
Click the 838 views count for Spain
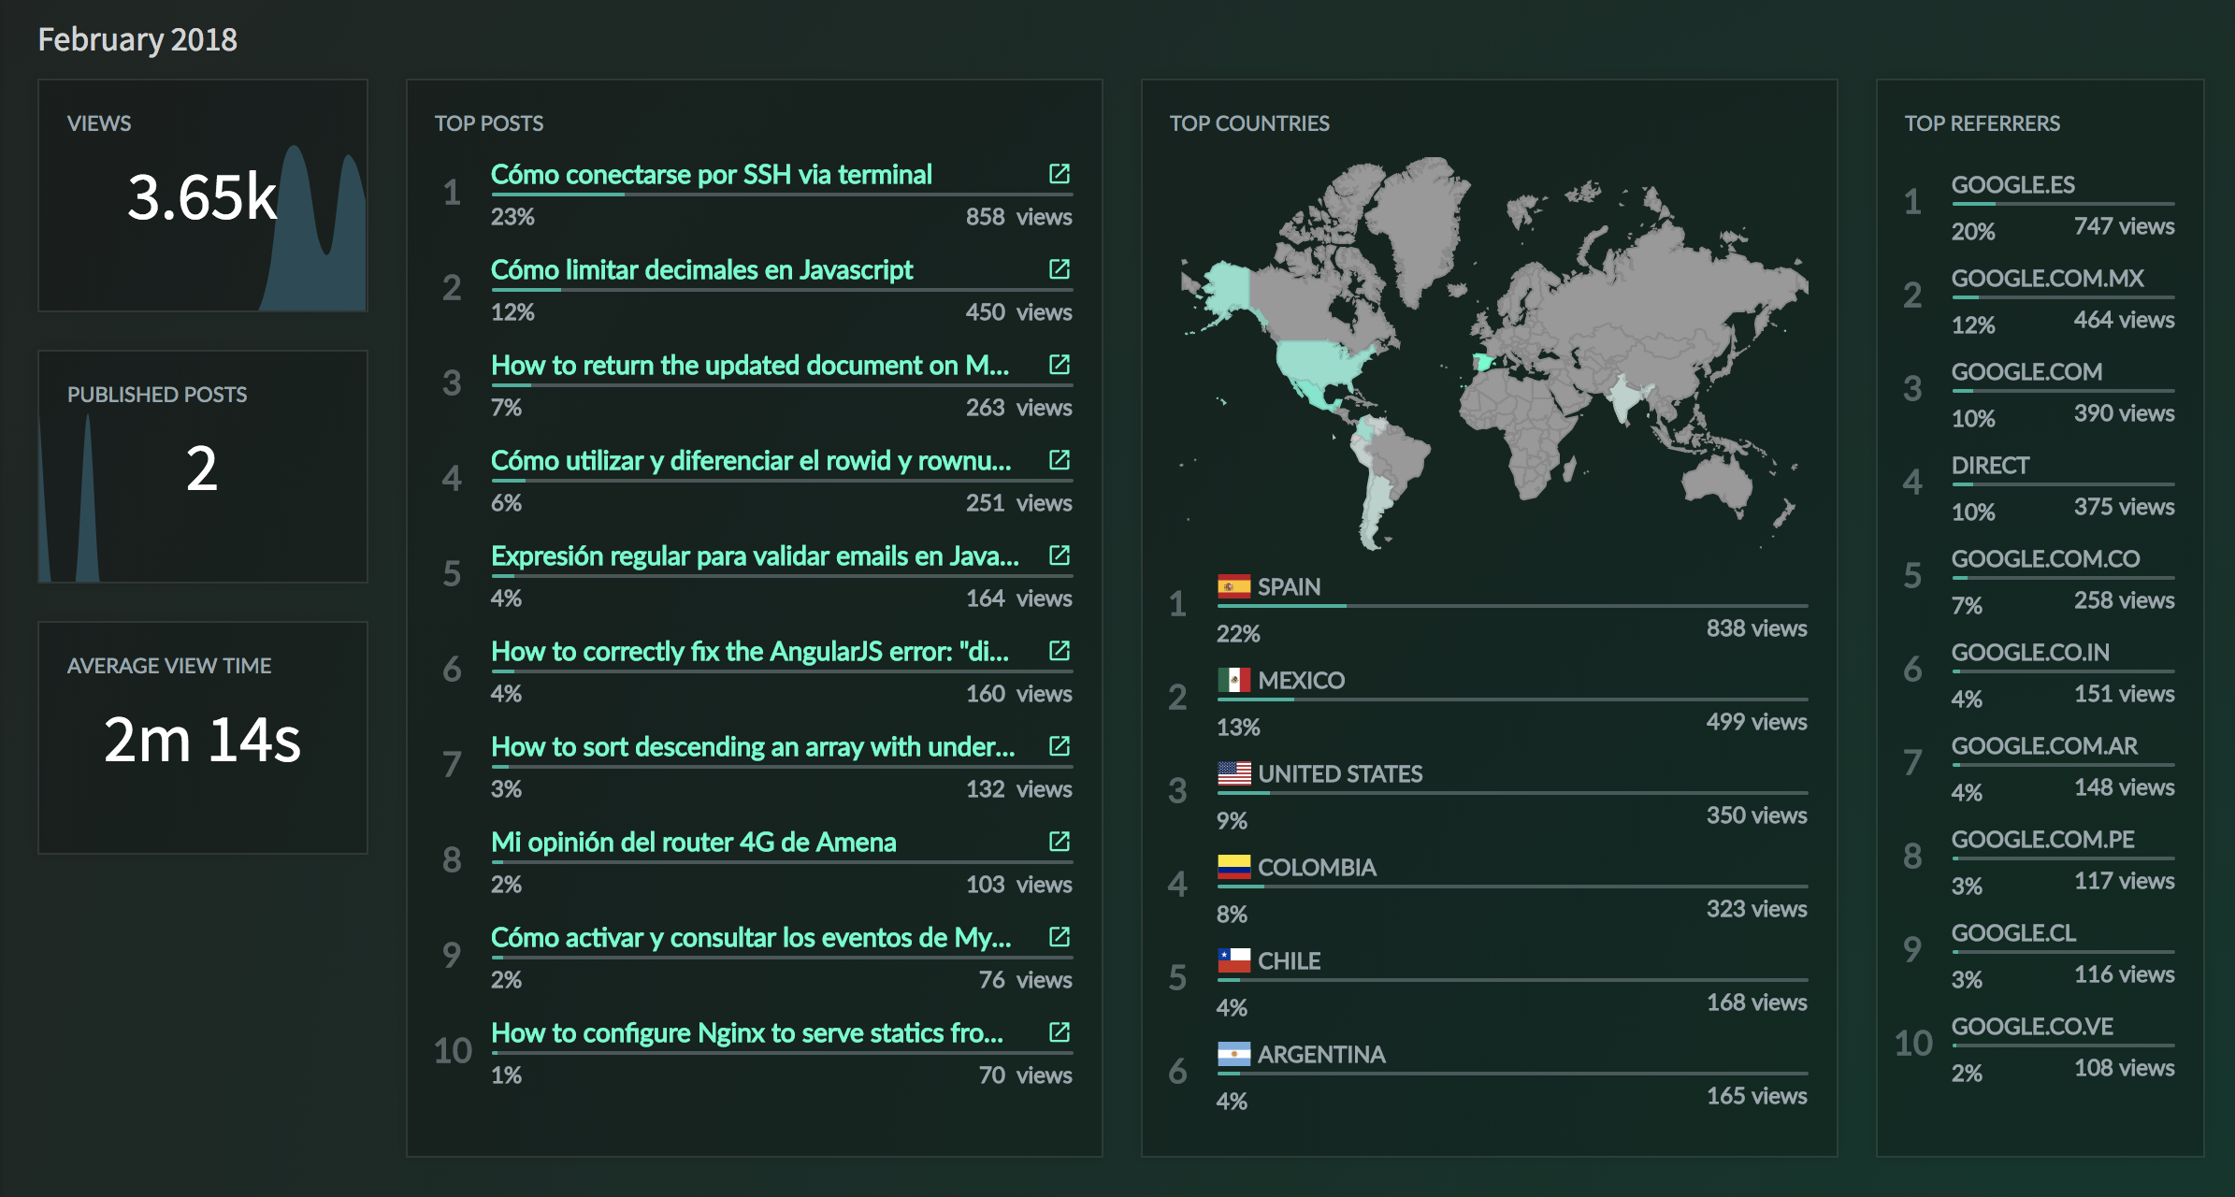pos(1756,628)
